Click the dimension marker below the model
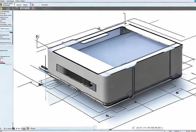 pyautogui.click(x=107, y=115)
